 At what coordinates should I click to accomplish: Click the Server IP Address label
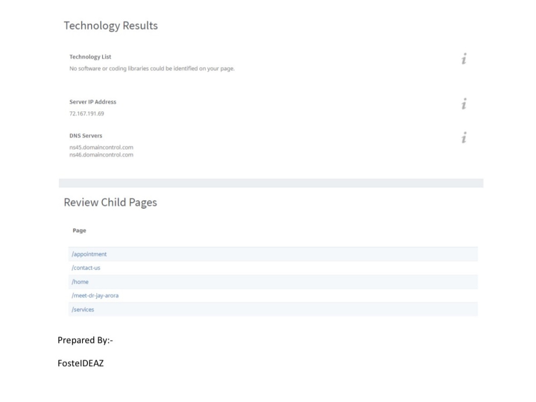click(93, 102)
